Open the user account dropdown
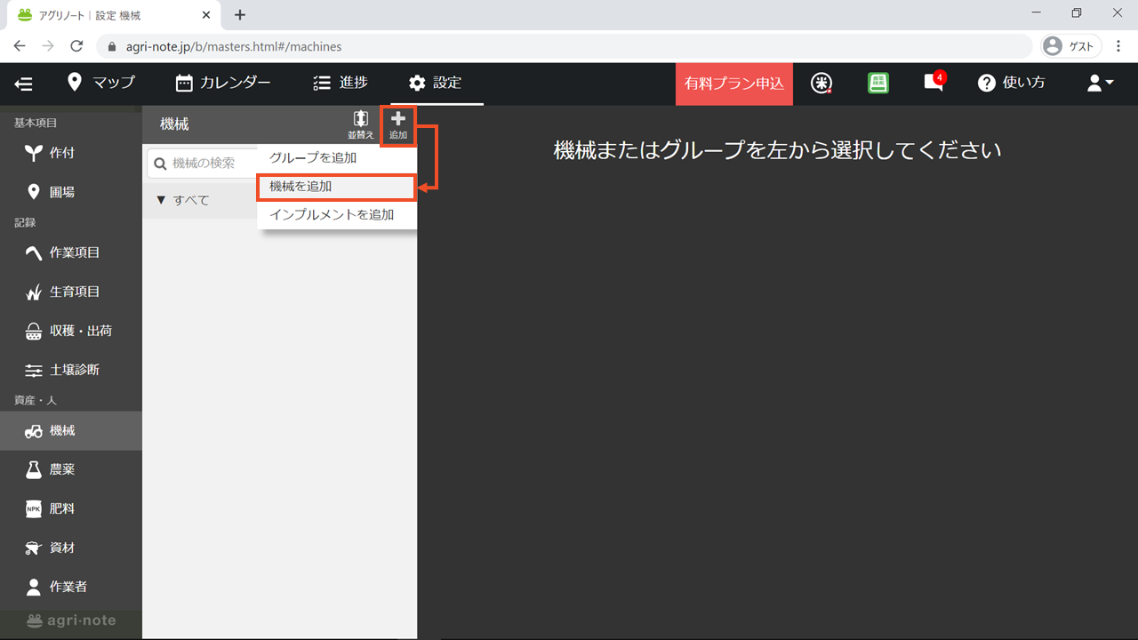 pos(1100,83)
